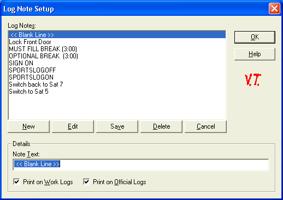283x200 pixels.
Task: Create a New log note
Action: tap(28, 126)
